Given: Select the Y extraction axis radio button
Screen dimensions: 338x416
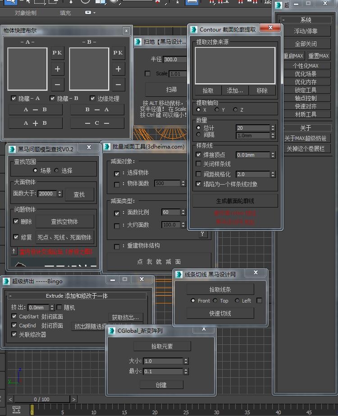Looking at the screenshot, I should coord(217,110).
